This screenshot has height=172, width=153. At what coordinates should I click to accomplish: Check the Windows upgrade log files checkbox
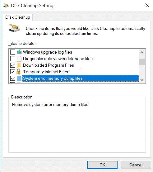[13, 52]
